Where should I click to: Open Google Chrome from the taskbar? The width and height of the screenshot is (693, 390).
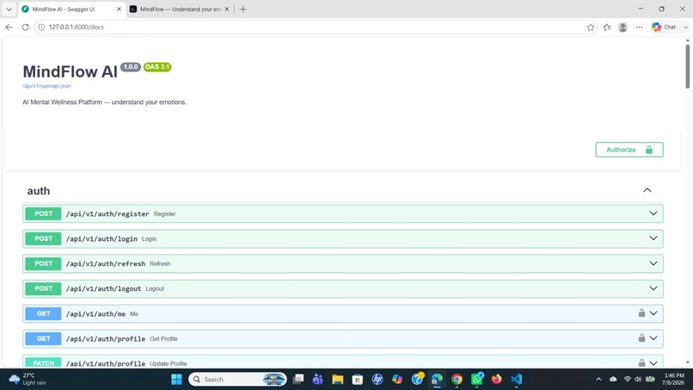tap(457, 380)
